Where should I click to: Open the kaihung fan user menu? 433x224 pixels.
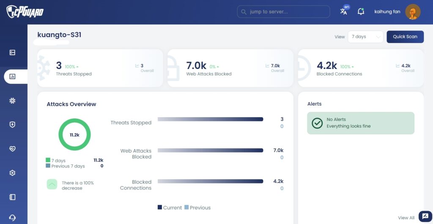[x=387, y=12]
